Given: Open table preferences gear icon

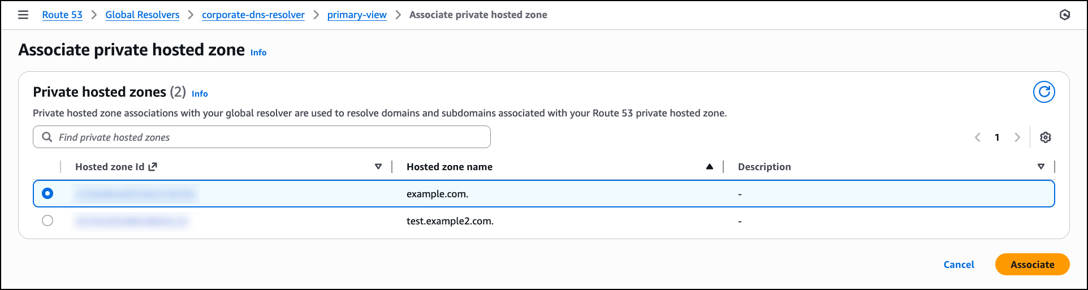Looking at the screenshot, I should [1046, 137].
